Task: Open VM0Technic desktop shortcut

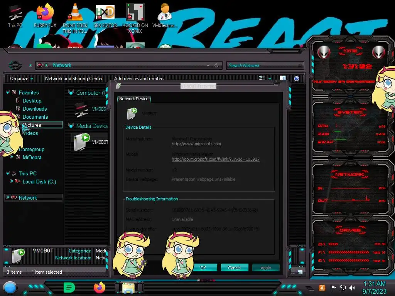Action: [x=165, y=15]
